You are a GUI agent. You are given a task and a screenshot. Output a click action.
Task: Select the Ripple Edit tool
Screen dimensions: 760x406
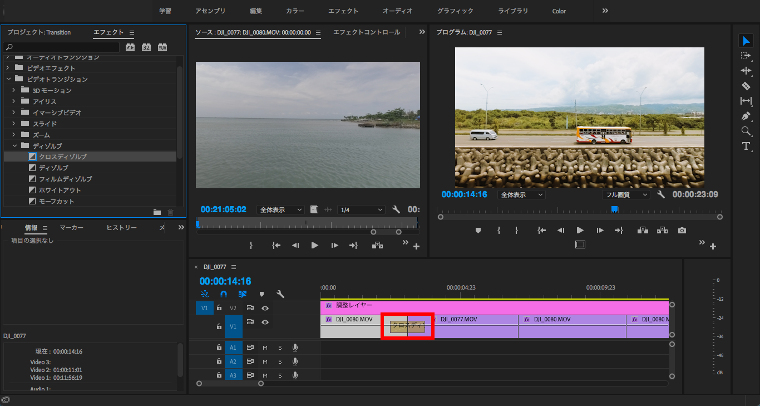click(746, 71)
